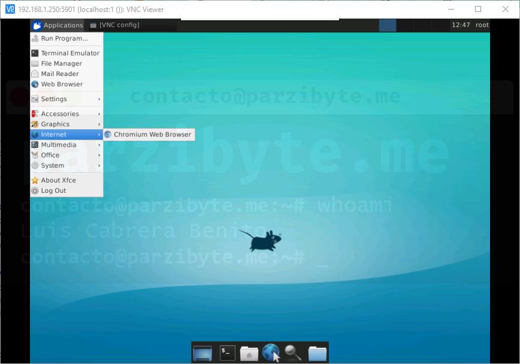Click the System gear icon
This screenshot has height=364, width=520.
(35, 165)
